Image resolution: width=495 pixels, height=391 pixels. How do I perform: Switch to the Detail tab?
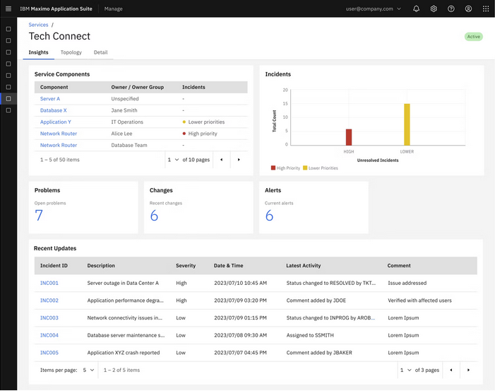point(100,52)
